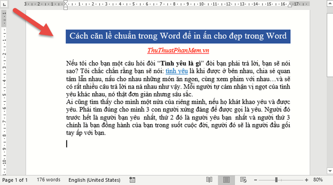Click the zoom in plus button

coord(306,180)
